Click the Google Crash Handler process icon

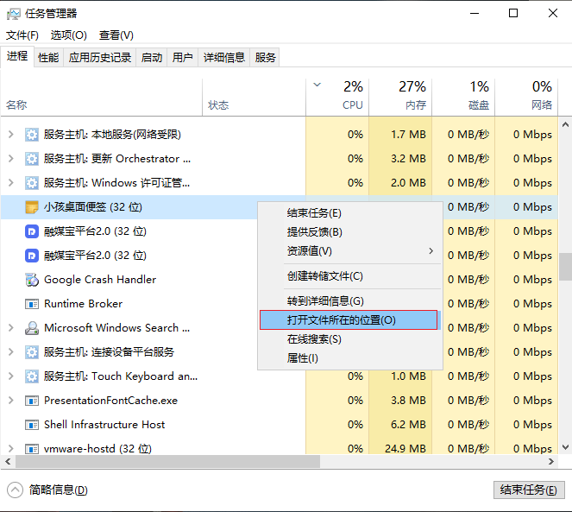pyautogui.click(x=31, y=280)
